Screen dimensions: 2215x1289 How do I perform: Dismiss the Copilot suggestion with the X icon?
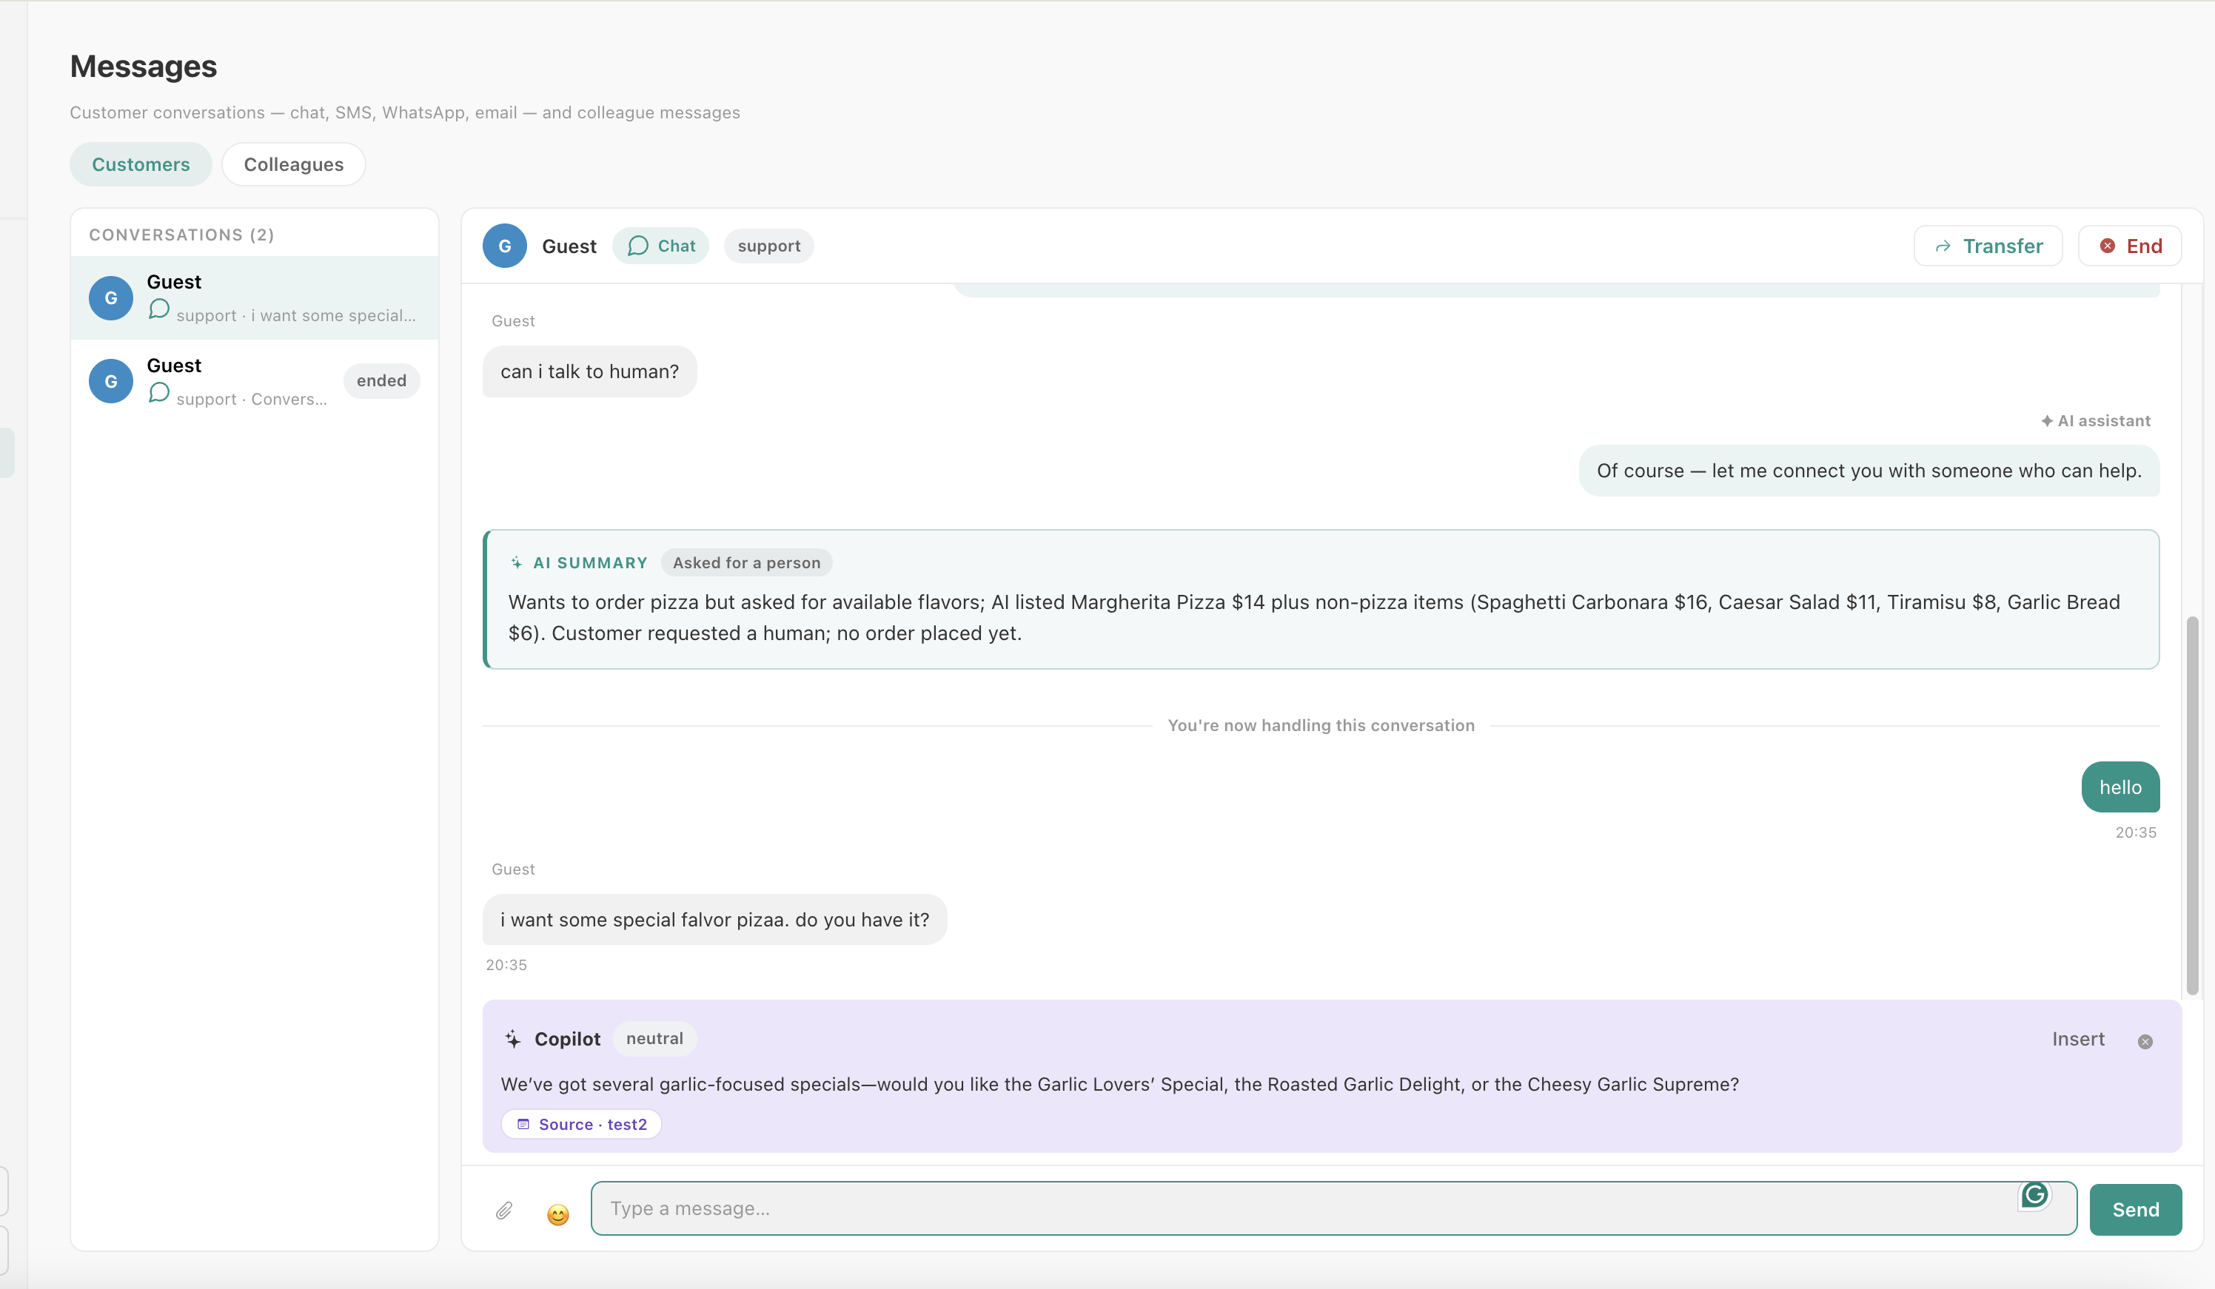[2145, 1041]
